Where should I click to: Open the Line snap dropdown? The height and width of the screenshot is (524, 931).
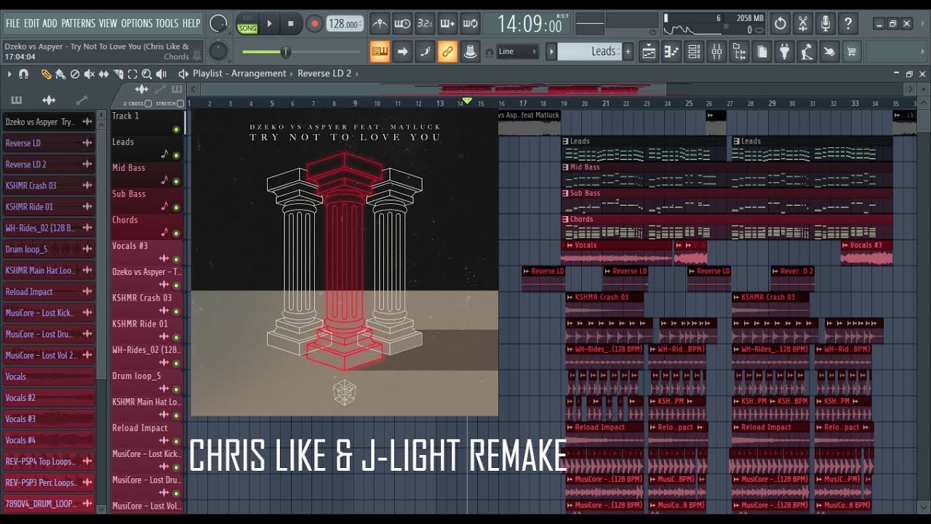pos(518,51)
